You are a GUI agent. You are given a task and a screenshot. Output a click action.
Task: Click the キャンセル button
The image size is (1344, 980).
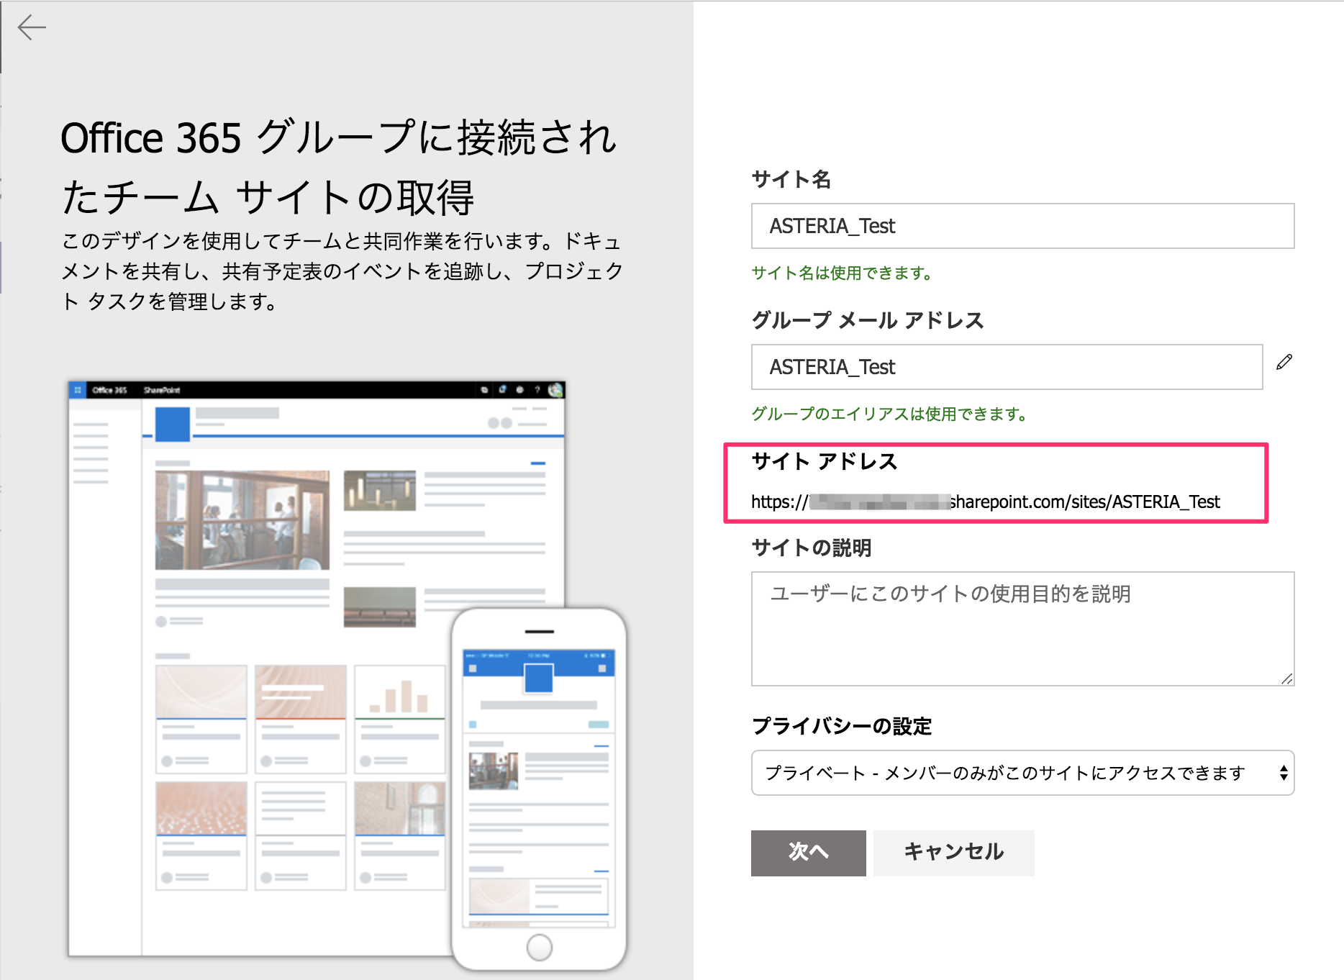pos(953,853)
